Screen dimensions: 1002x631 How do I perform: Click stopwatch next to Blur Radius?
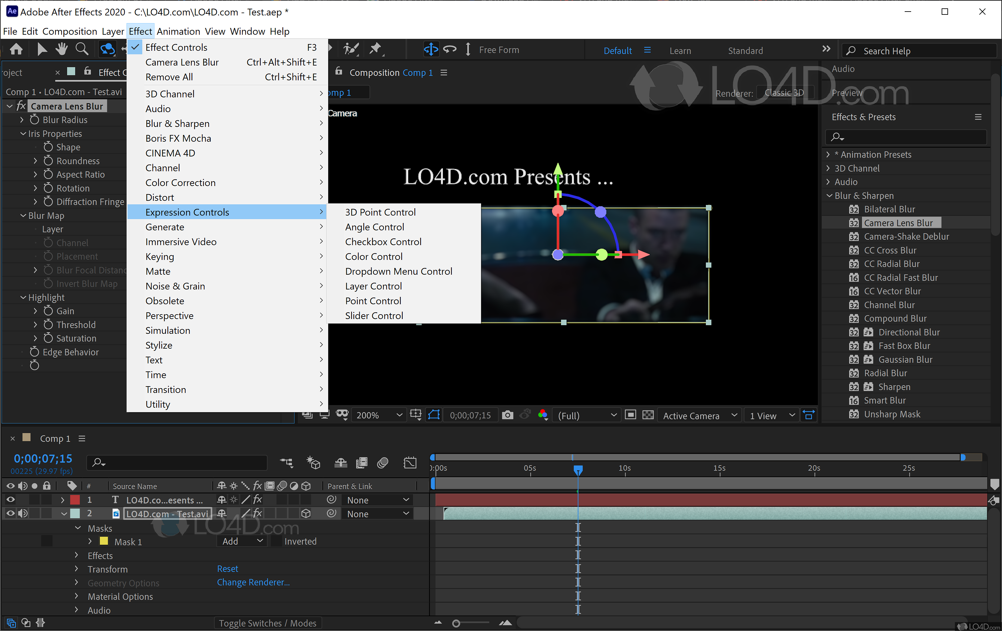[x=35, y=120]
